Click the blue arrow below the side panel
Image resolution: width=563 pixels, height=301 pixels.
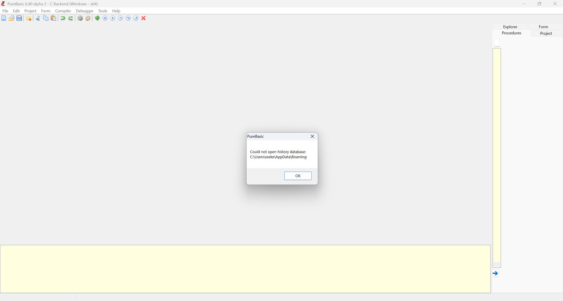[x=495, y=273]
